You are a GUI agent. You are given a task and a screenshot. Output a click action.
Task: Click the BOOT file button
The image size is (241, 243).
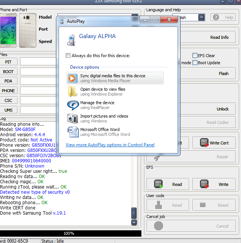8,72
